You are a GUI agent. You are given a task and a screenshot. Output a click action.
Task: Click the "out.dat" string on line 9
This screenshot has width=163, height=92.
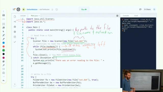point(79,41)
